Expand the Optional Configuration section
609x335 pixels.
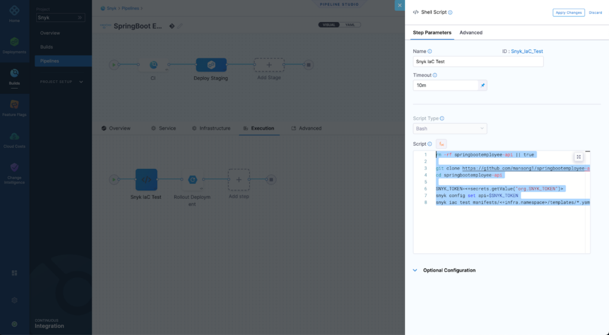point(445,270)
